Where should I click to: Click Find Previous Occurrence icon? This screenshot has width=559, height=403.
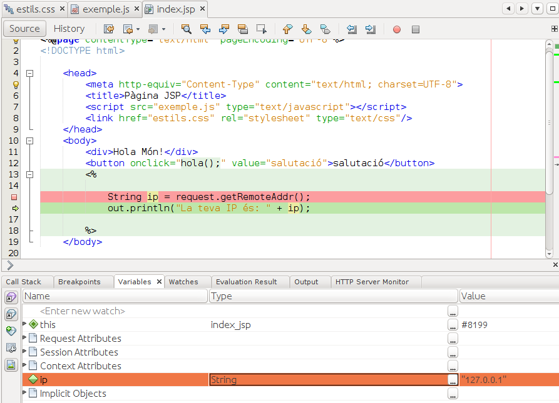point(205,29)
